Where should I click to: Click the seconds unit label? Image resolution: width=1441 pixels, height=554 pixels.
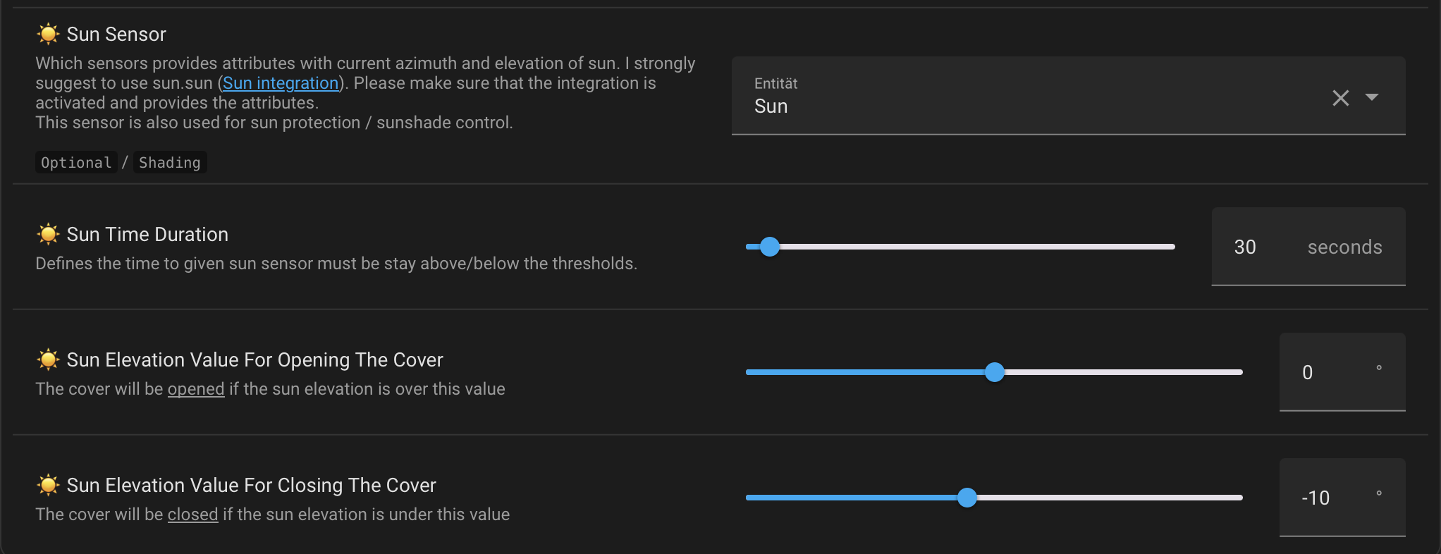(x=1344, y=247)
